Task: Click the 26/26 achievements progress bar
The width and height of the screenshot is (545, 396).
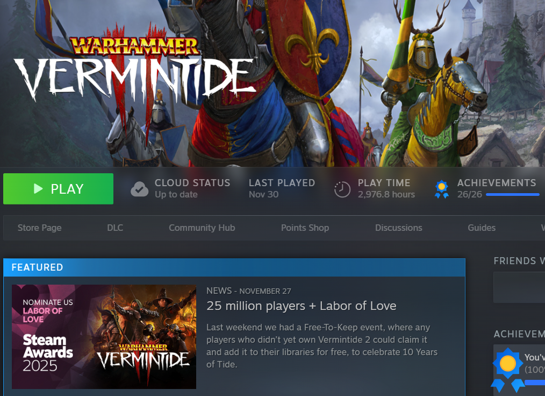Action: [512, 195]
